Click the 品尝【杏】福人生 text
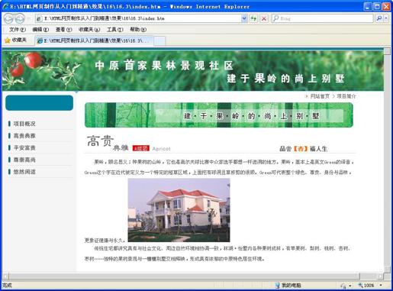Viewport: 393px width, 291px height. coord(304,149)
